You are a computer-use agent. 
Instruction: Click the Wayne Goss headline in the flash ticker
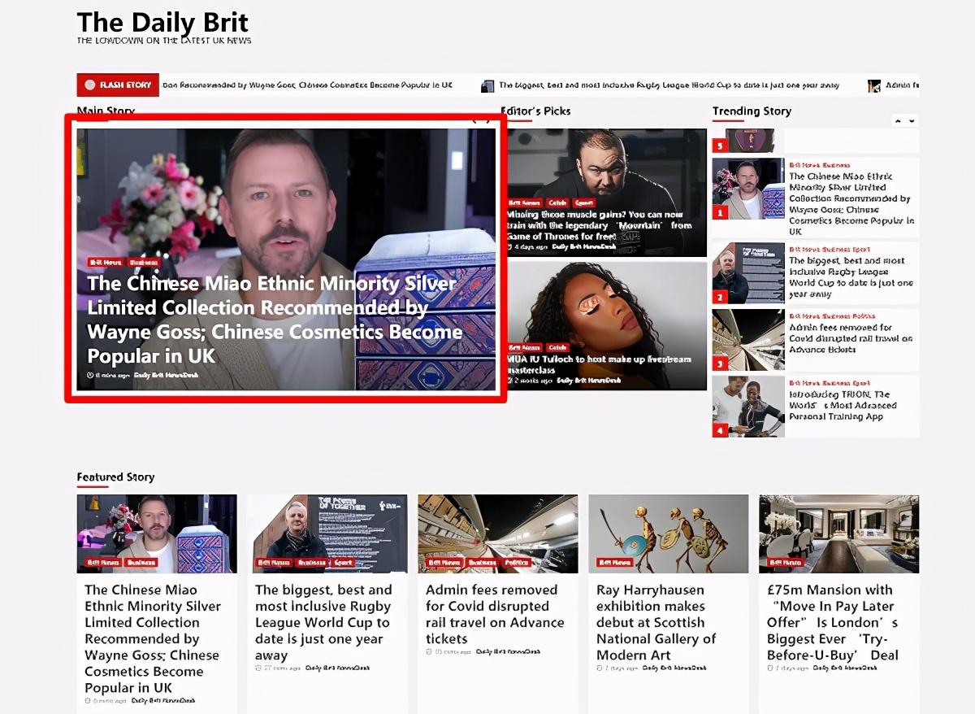tap(307, 85)
